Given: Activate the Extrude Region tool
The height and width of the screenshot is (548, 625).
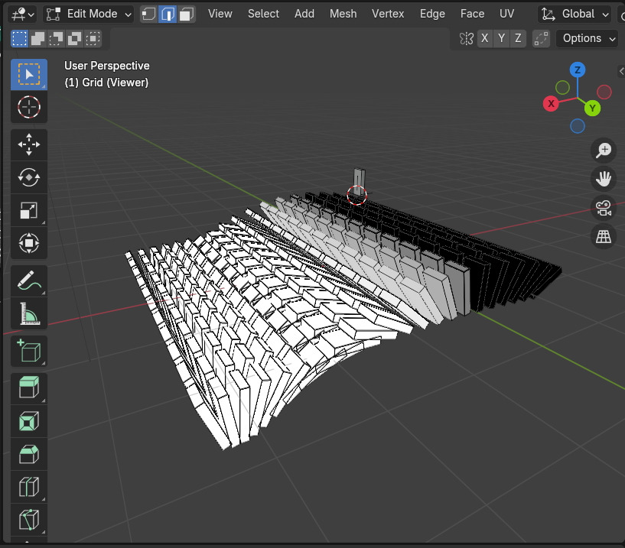Looking at the screenshot, I should tap(29, 388).
